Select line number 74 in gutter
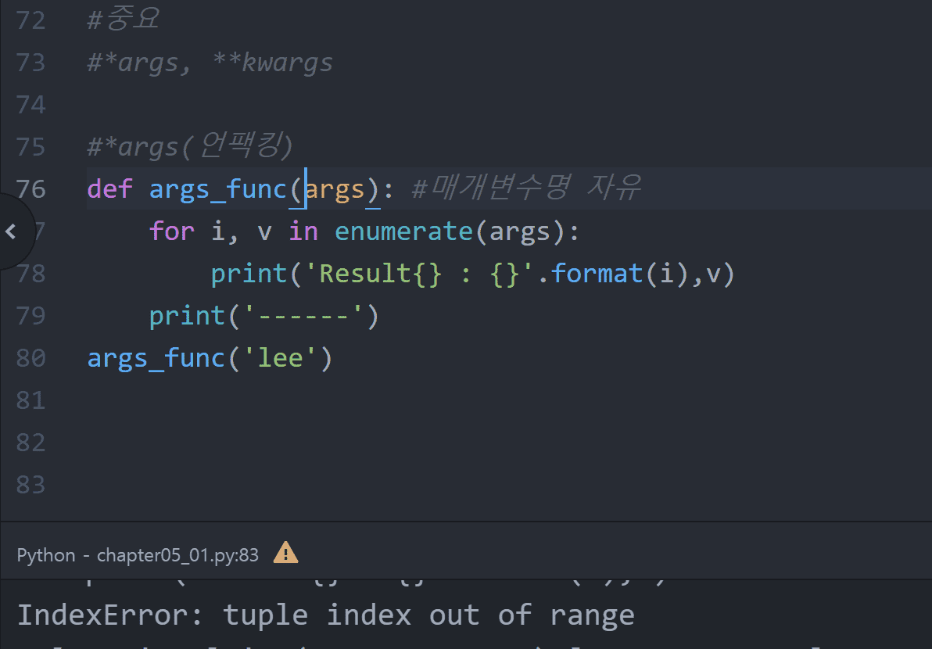 pos(30,104)
